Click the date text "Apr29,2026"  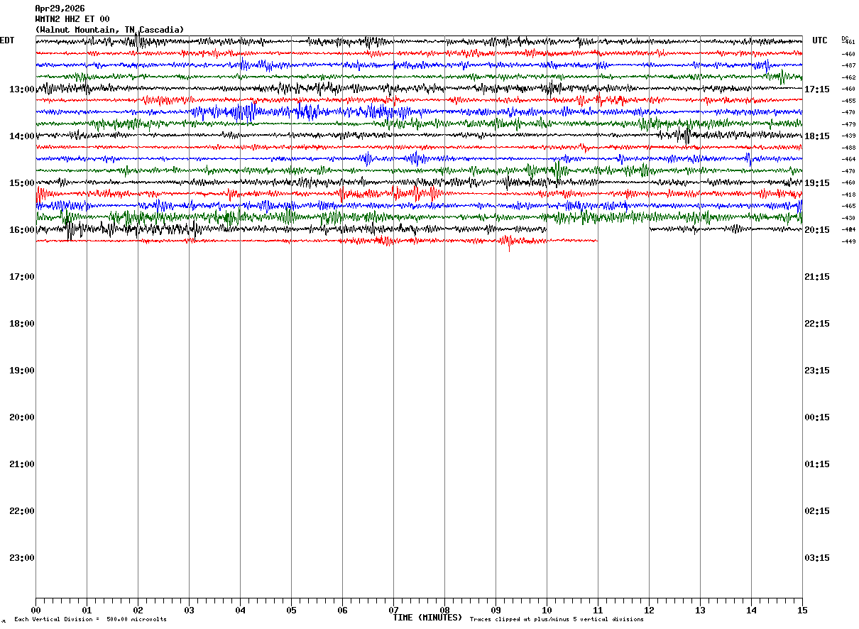coord(60,9)
